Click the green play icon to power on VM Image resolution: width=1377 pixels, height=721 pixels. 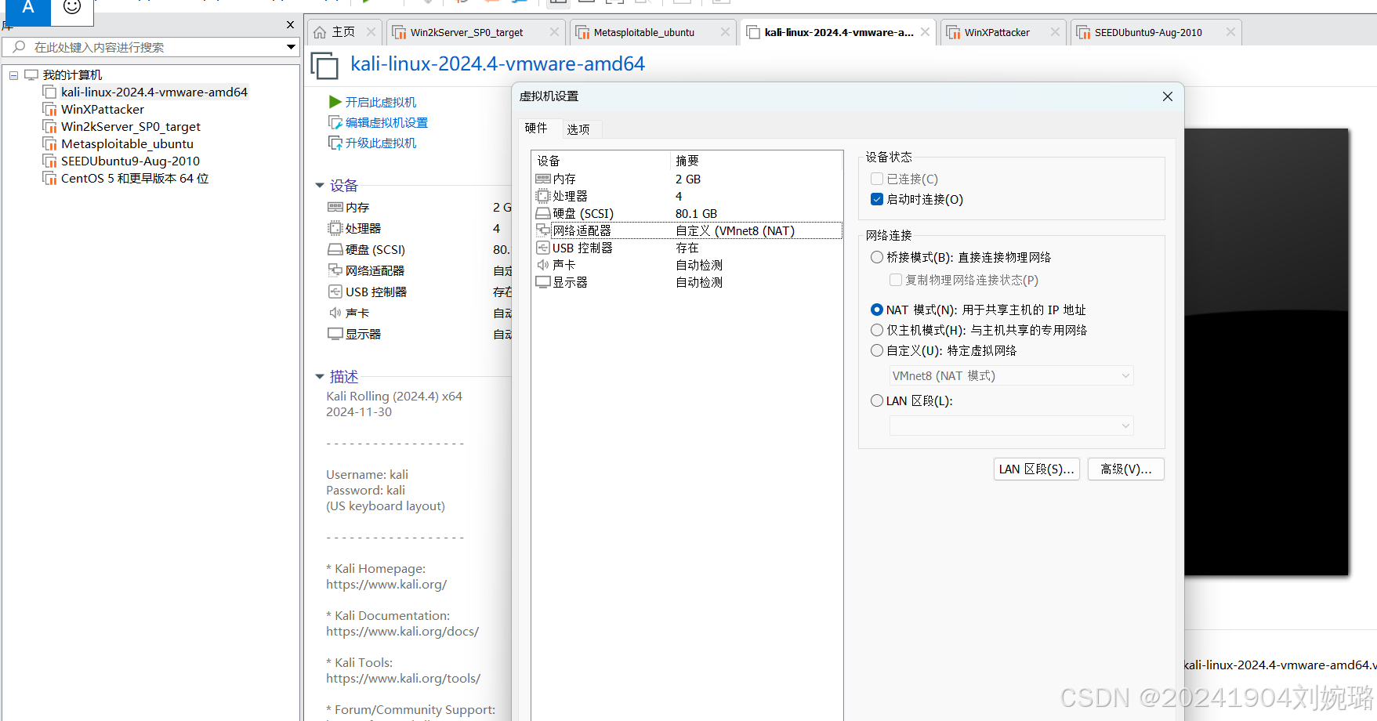[x=335, y=102]
